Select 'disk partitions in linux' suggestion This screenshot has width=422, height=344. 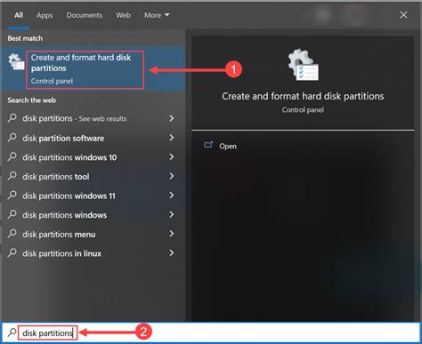(93, 253)
